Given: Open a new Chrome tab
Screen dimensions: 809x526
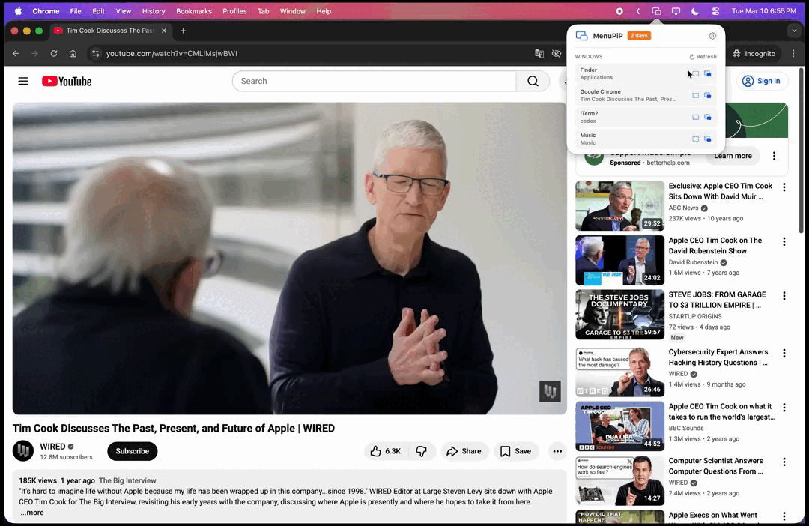Looking at the screenshot, I should [x=183, y=31].
